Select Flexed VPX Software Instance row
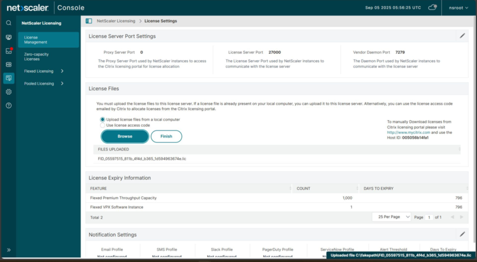Screen dimensions: 477x262 click(x=277, y=207)
